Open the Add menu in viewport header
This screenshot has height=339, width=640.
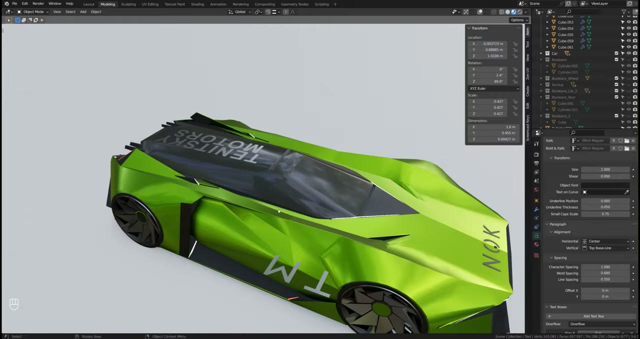tap(83, 11)
